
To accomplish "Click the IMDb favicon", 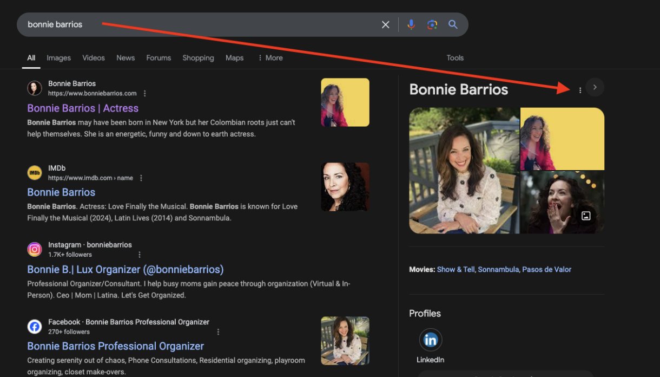I will click(35, 172).
